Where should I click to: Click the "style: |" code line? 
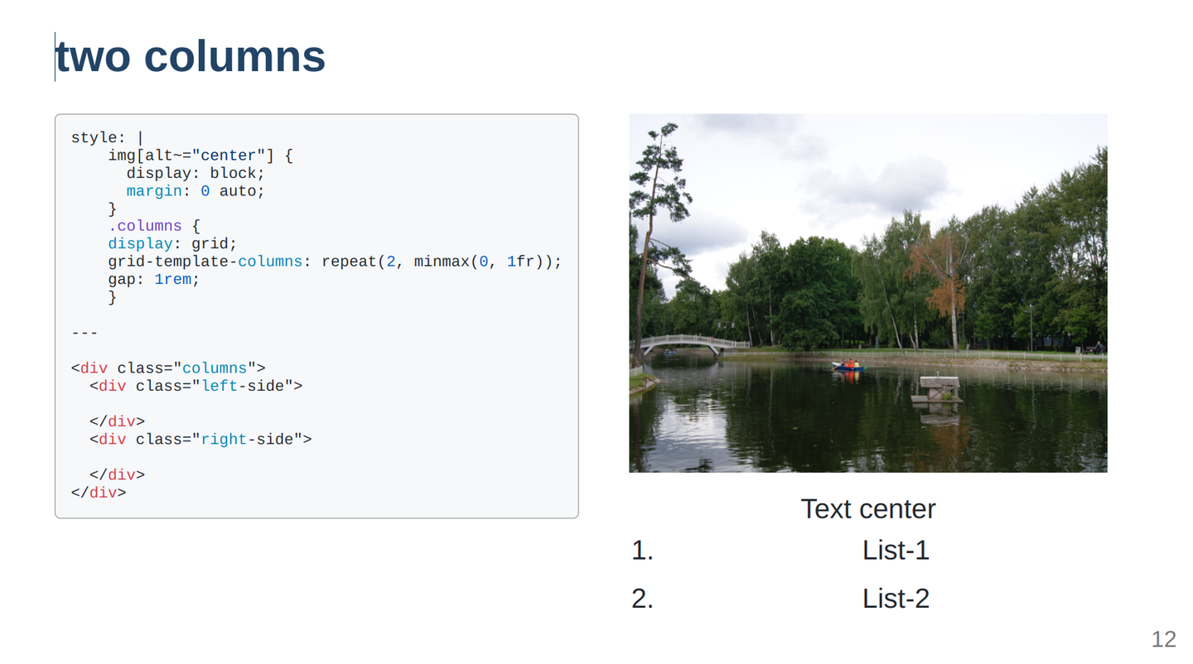108,138
